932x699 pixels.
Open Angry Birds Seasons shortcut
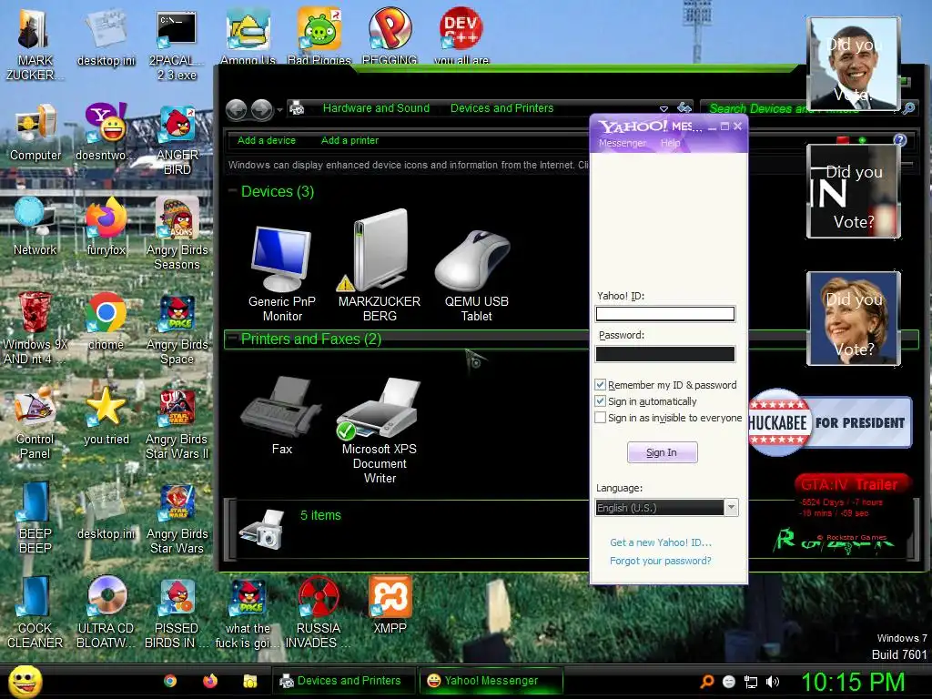pos(177,234)
